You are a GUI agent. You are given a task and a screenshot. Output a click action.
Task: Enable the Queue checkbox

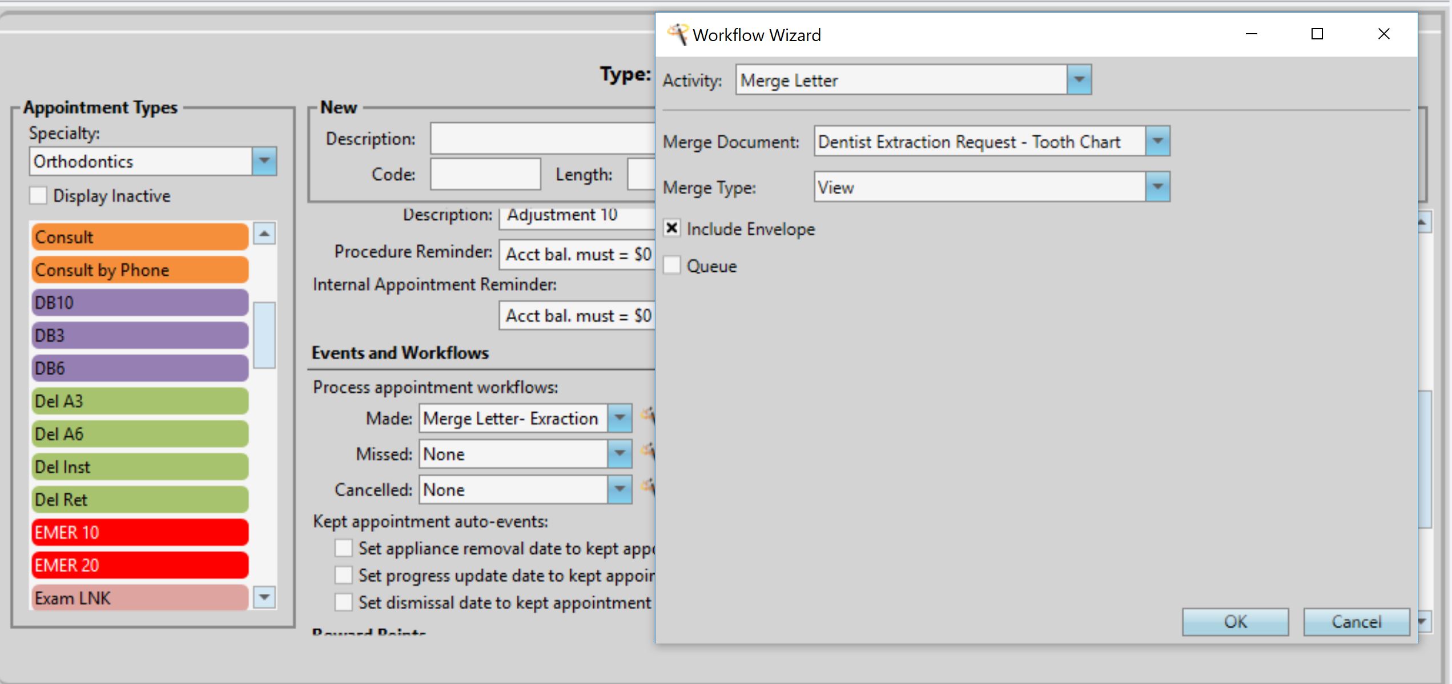pos(672,265)
